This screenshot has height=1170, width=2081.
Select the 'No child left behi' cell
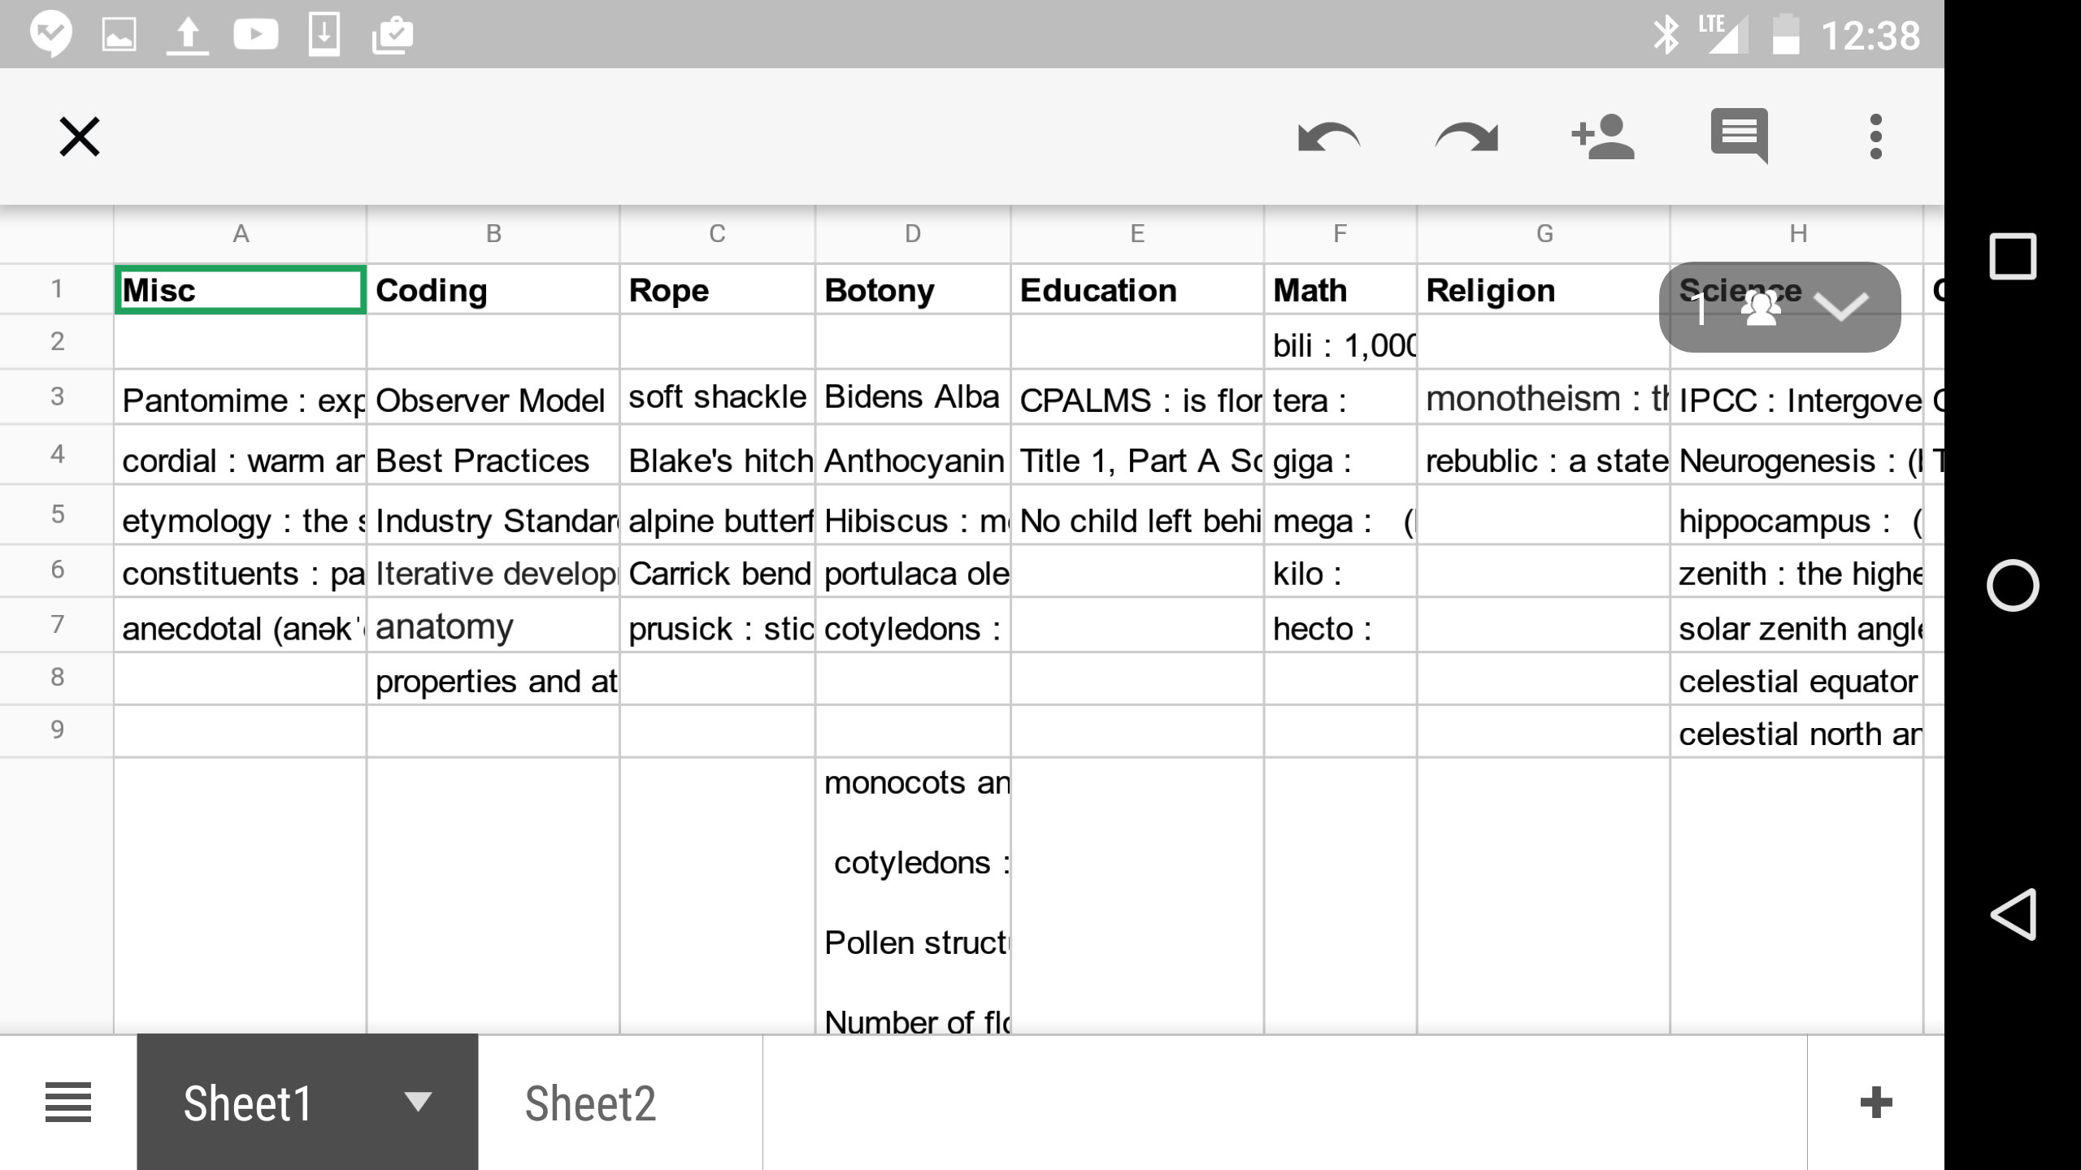1137,515
